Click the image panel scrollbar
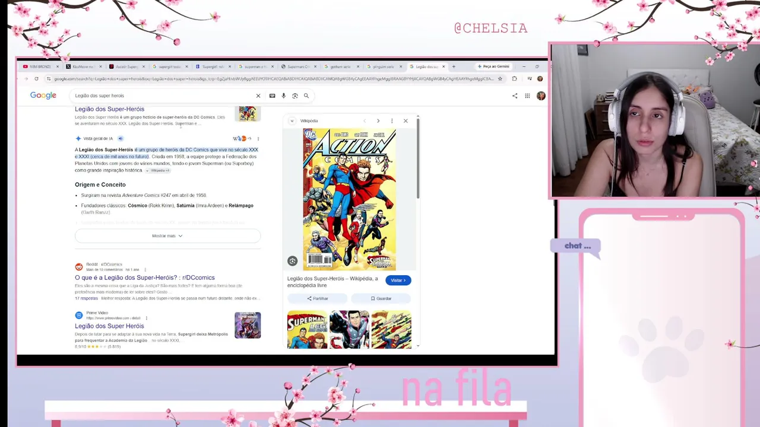 coord(418,158)
